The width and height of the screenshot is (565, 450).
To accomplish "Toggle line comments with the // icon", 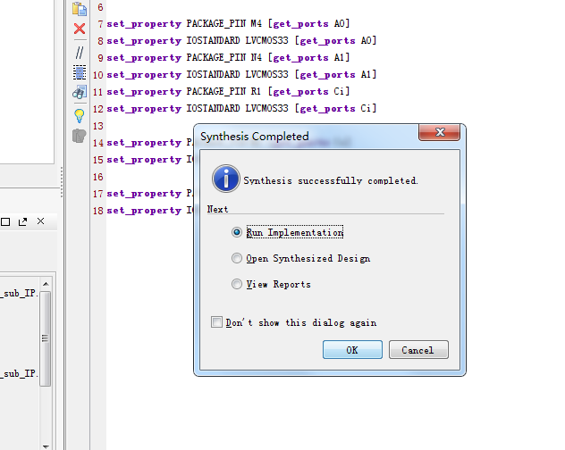I will coord(79,53).
